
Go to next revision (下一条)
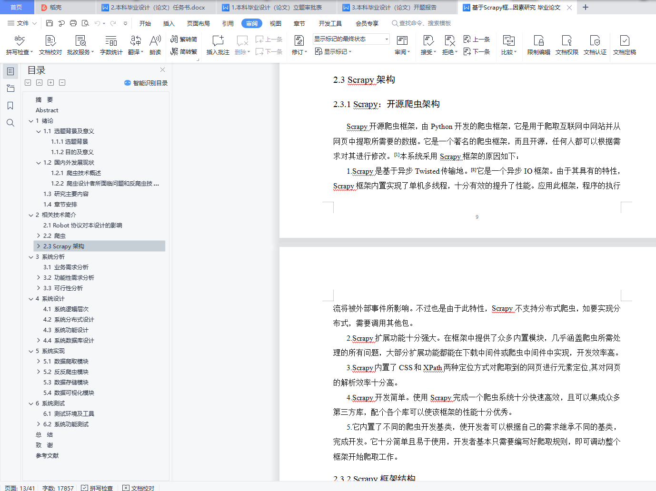pos(477,51)
